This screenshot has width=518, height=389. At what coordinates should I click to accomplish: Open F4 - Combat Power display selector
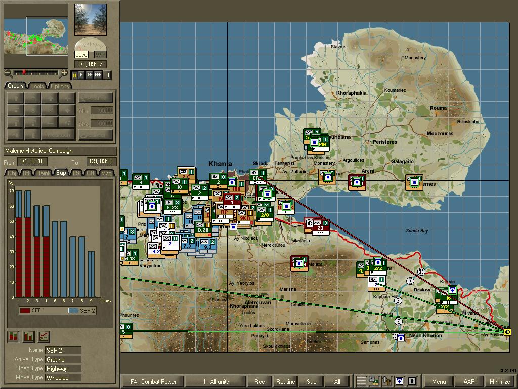(153, 382)
